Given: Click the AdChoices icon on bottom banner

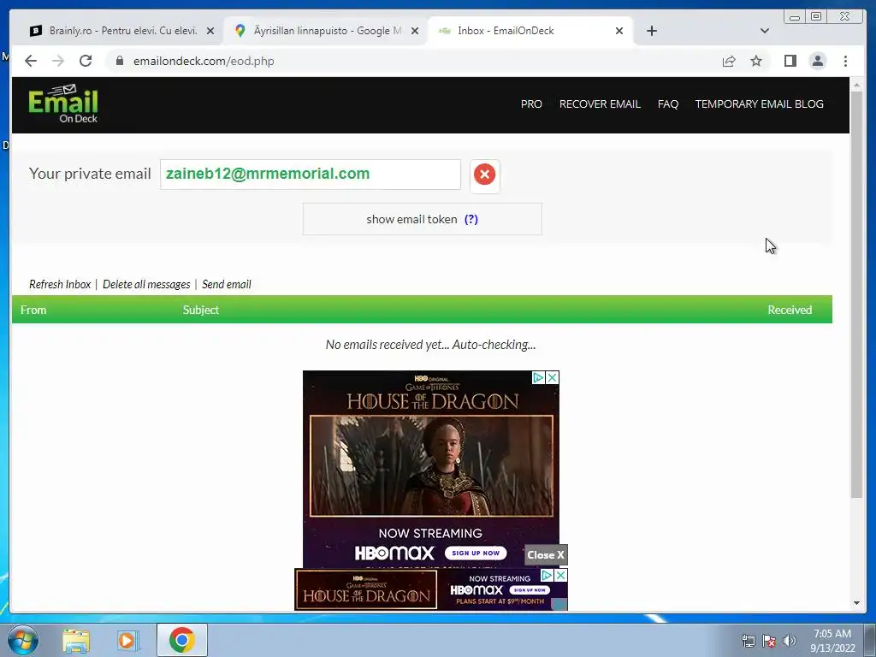Looking at the screenshot, I should 547,576.
